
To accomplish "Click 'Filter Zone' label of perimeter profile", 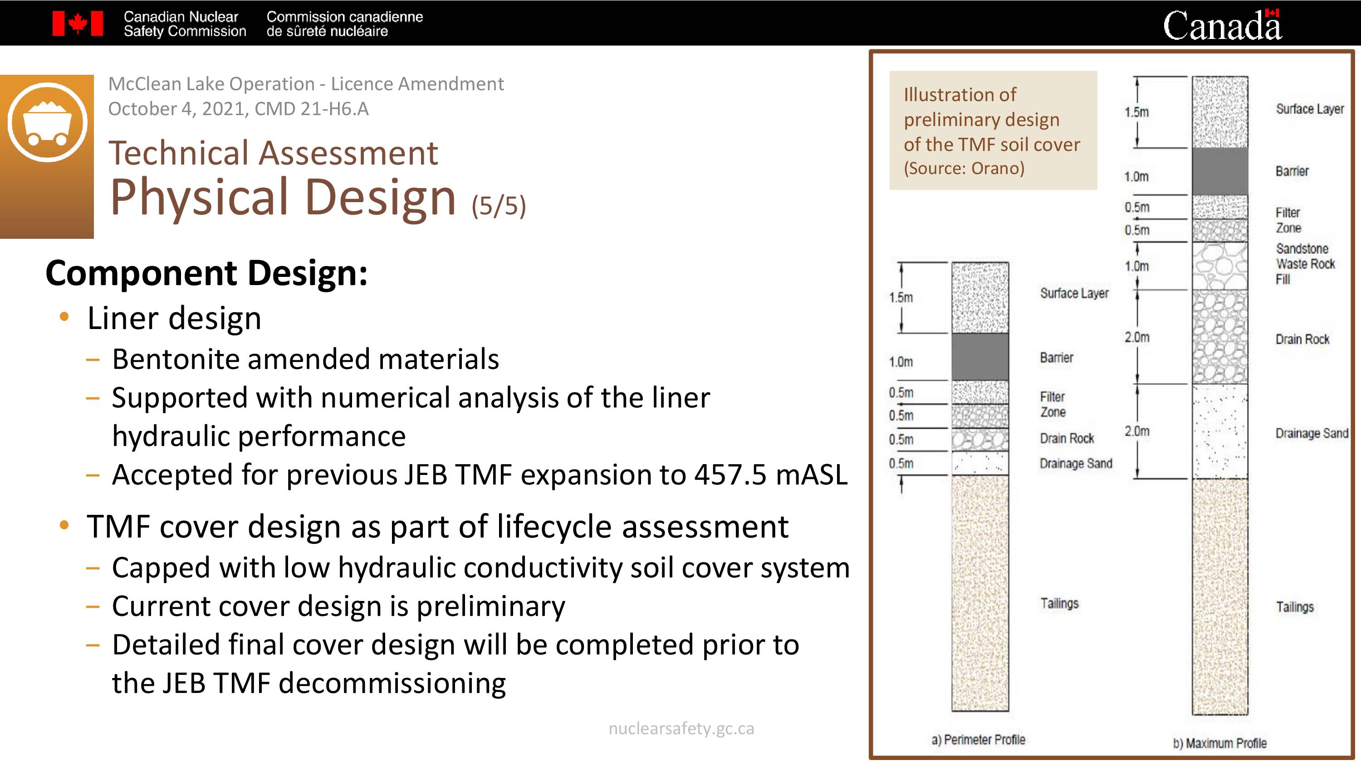I will pos(1053,404).
